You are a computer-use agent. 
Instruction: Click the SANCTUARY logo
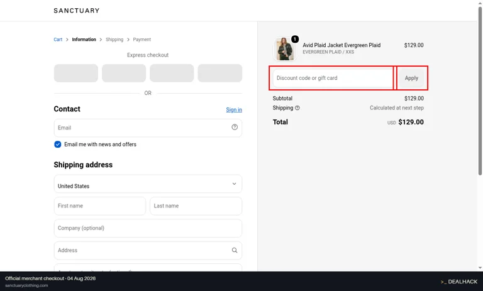click(77, 11)
